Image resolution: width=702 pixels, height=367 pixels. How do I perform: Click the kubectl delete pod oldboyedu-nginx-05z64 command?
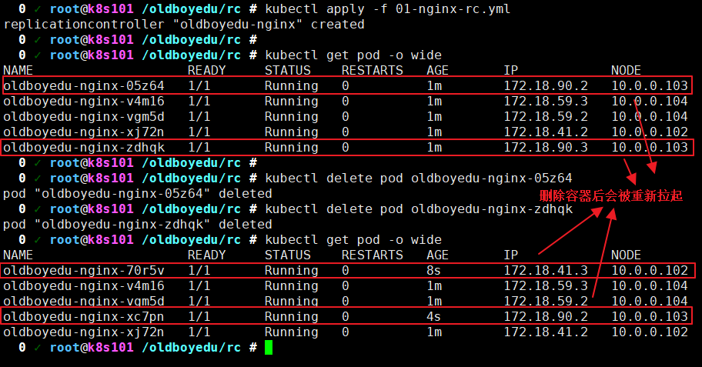[418, 178]
